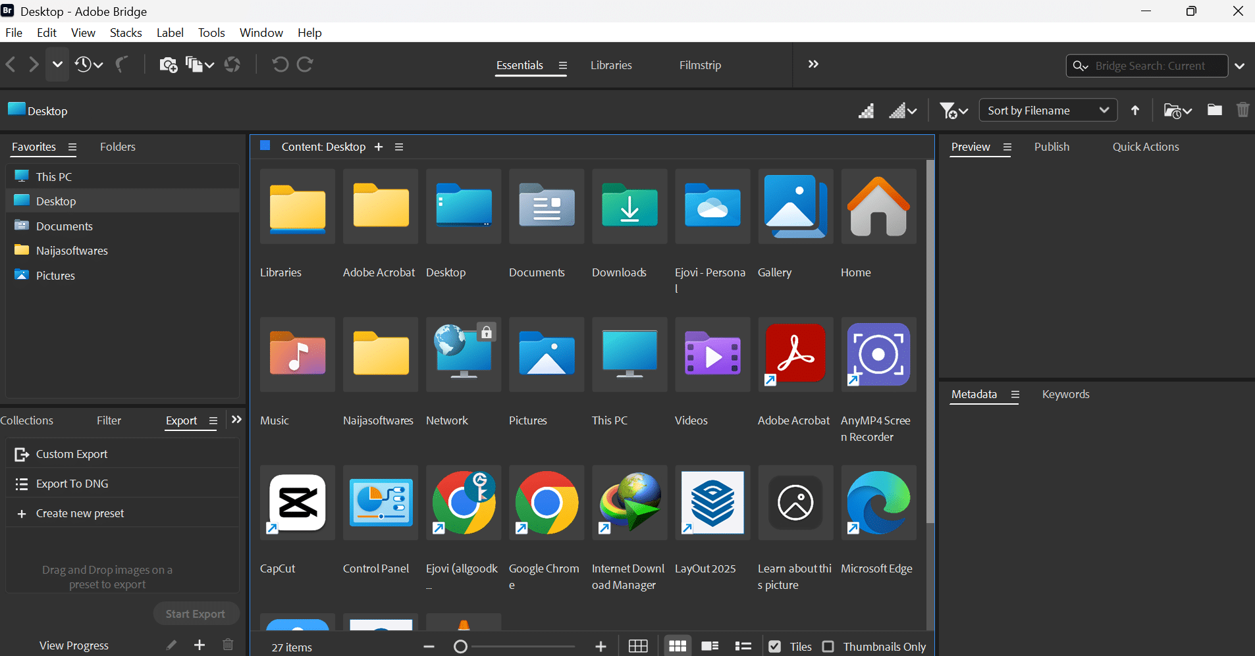Toggle ascending sort order arrow
Viewport: 1255px width, 656px height.
coord(1135,111)
